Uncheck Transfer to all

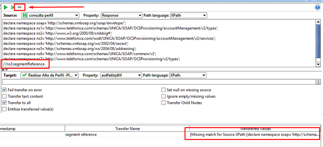point(4,103)
